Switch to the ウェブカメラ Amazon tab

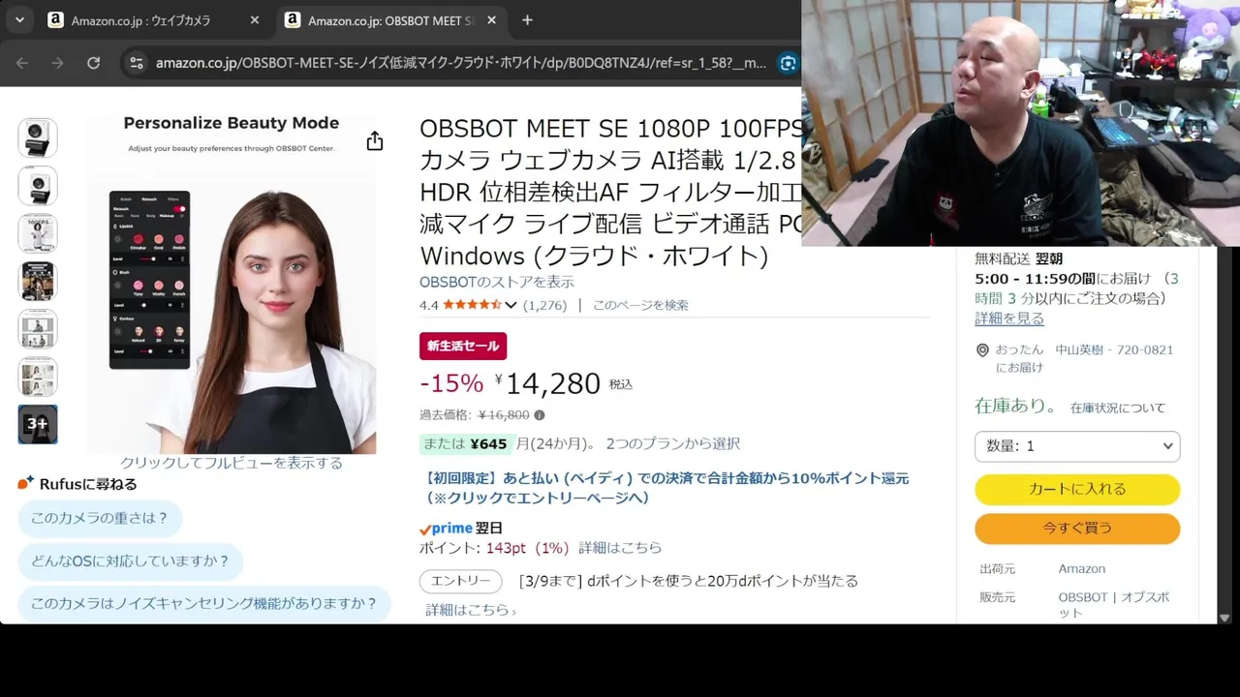pyautogui.click(x=140, y=20)
